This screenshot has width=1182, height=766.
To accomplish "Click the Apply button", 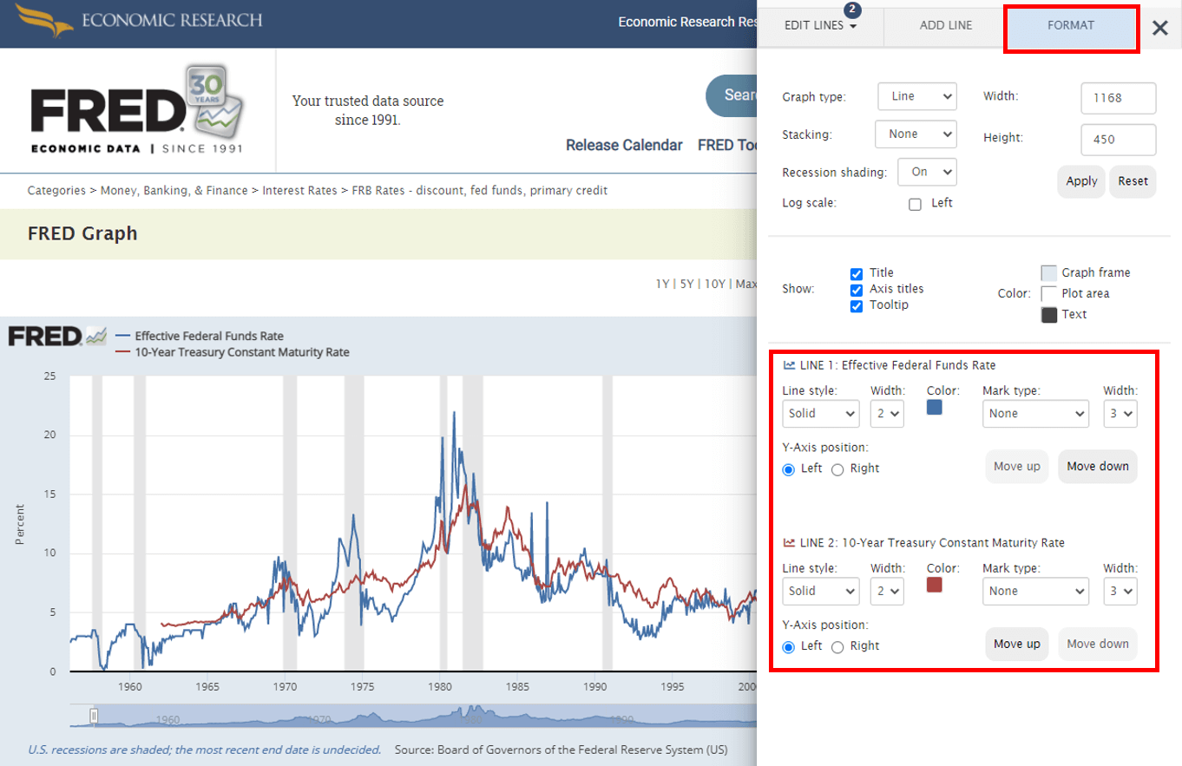I will [1081, 181].
